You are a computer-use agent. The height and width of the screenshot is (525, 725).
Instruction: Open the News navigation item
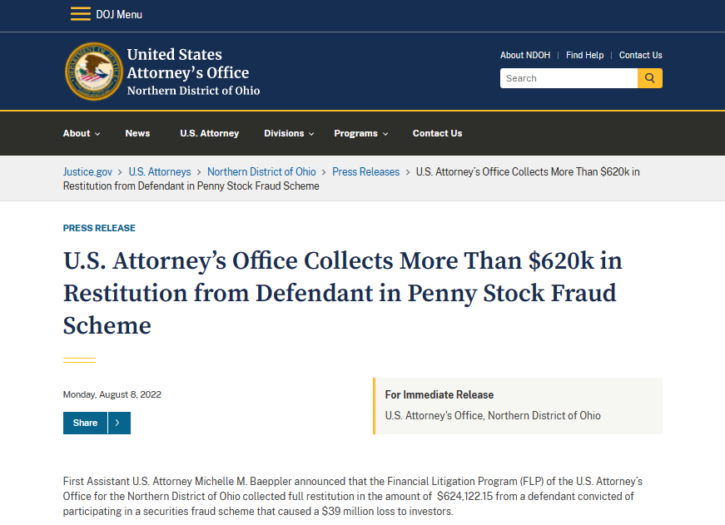point(137,133)
